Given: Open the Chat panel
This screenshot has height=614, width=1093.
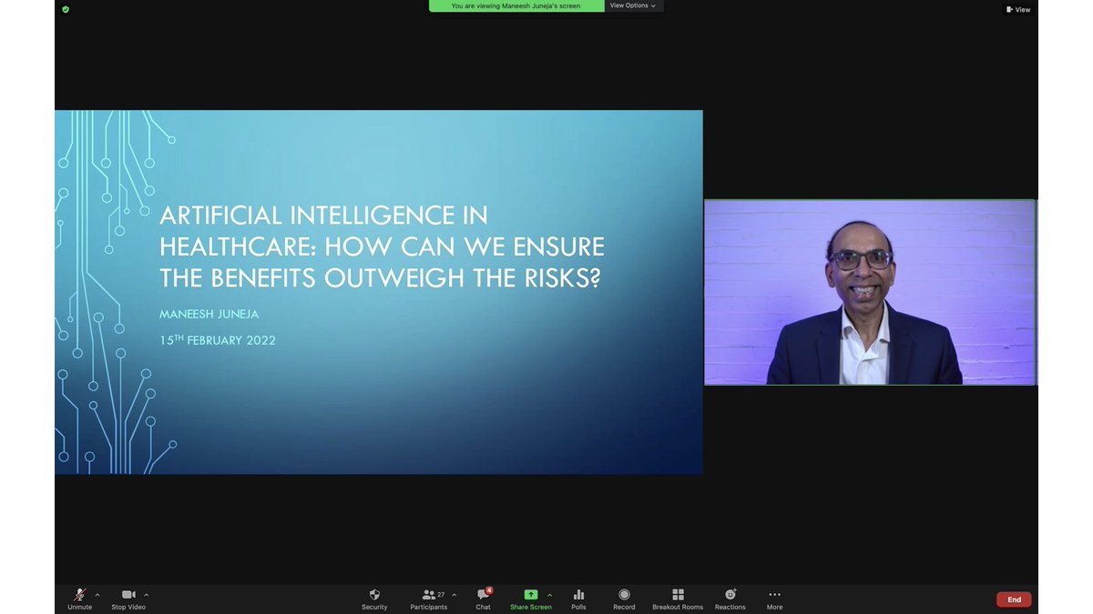Looking at the screenshot, I should [x=484, y=599].
